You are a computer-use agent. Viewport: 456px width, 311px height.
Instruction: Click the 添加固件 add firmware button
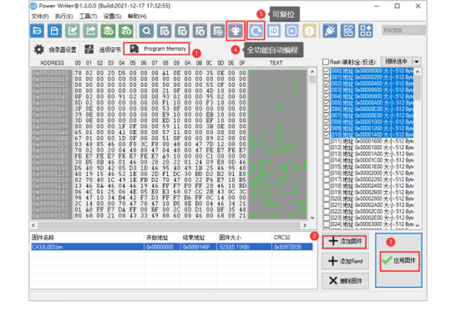[x=344, y=242]
